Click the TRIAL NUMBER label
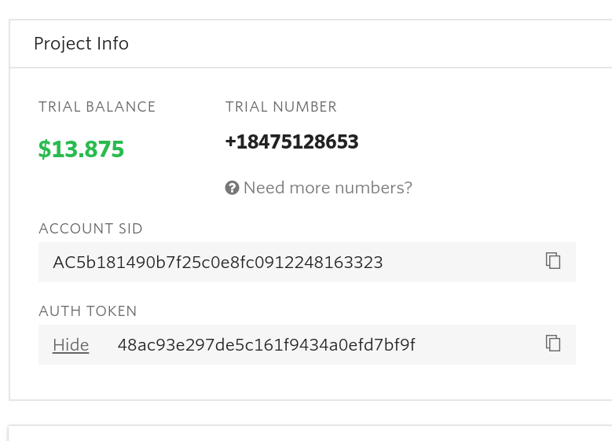This screenshot has height=441, width=612. click(280, 107)
